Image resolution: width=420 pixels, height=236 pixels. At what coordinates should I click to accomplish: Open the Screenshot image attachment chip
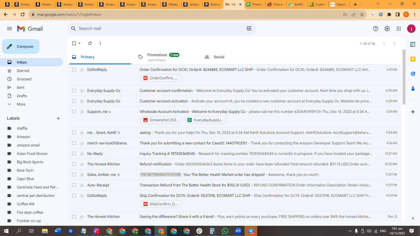coord(161,120)
